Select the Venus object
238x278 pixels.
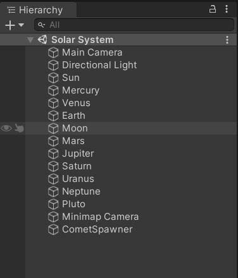76,103
